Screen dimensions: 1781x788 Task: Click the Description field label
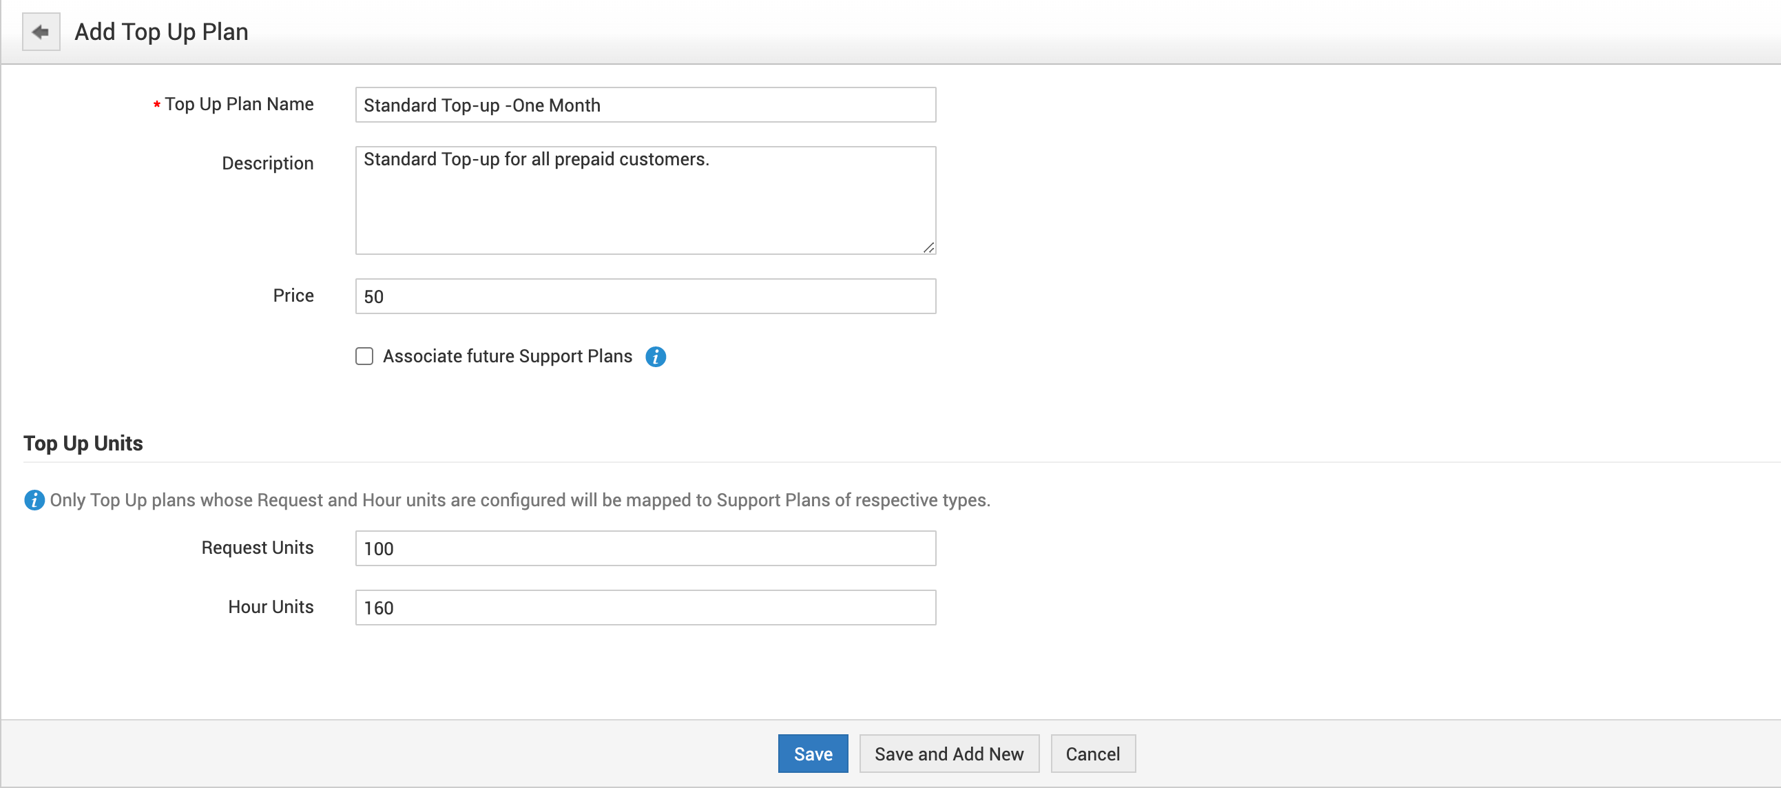(267, 164)
